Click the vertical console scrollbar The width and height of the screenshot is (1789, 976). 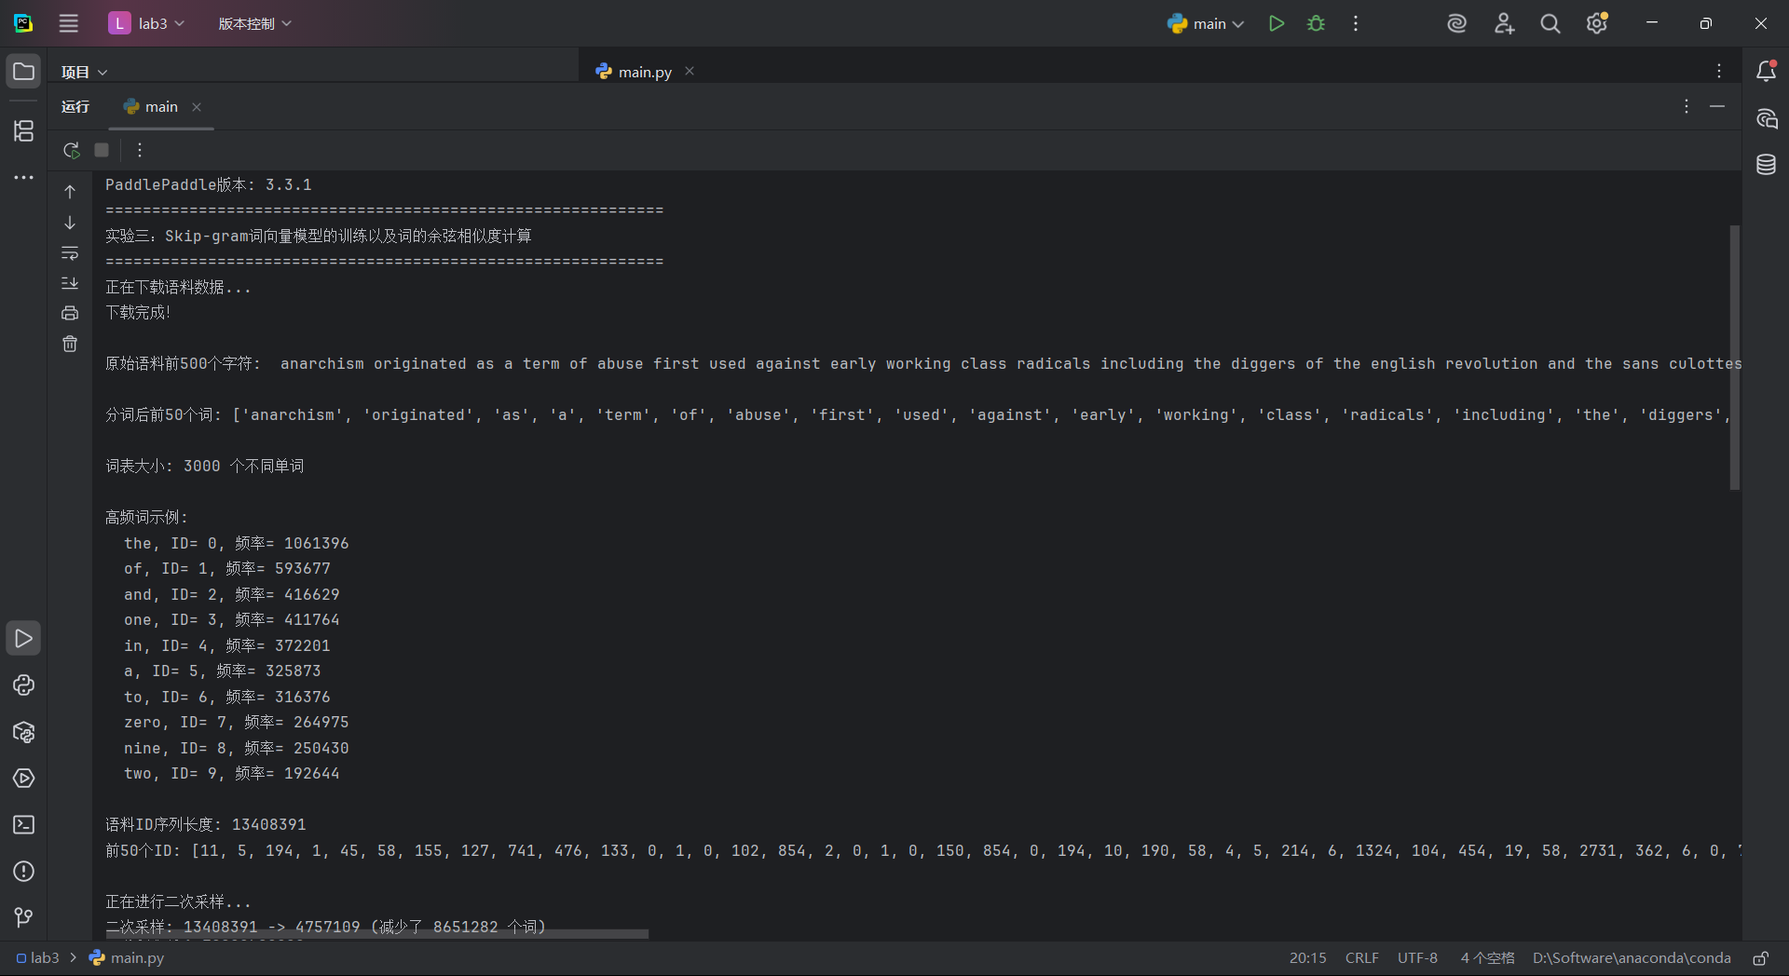click(x=1735, y=358)
